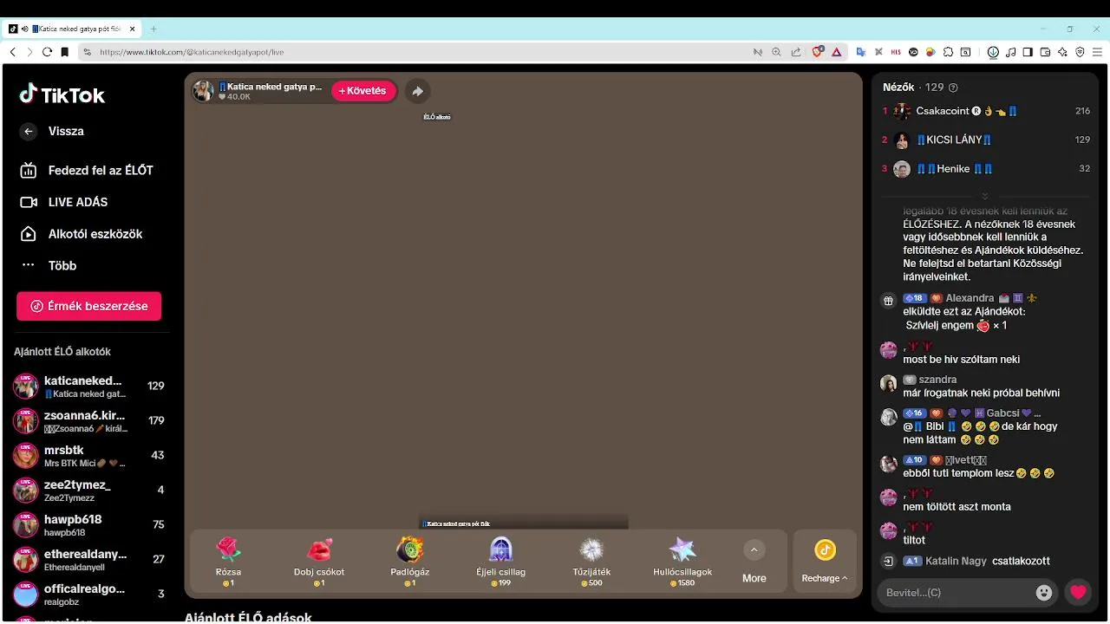Expand the Recharge menu
This screenshot has height=624, width=1110.
coord(825,562)
